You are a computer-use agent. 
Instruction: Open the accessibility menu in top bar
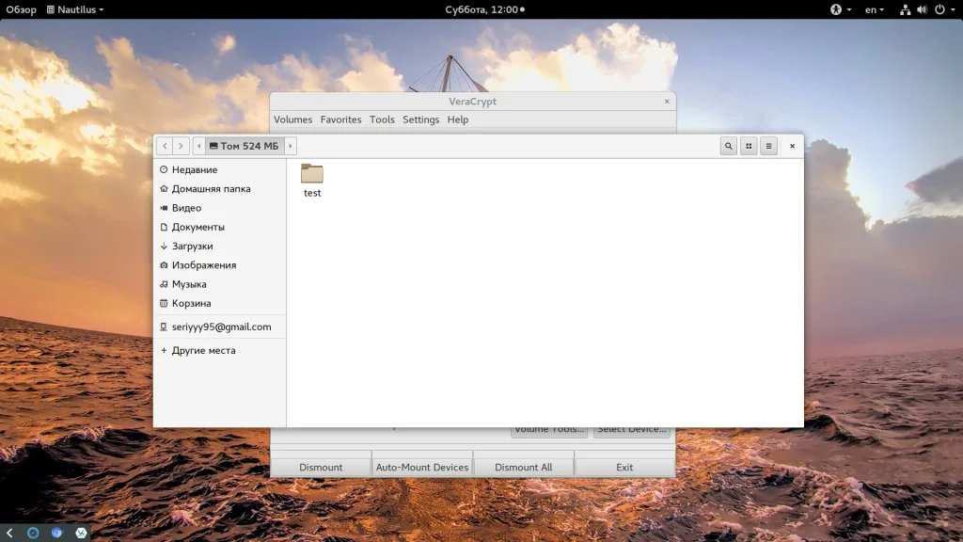tap(835, 9)
